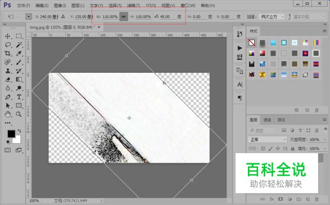Select the Blur tool

[x=8, y=88]
